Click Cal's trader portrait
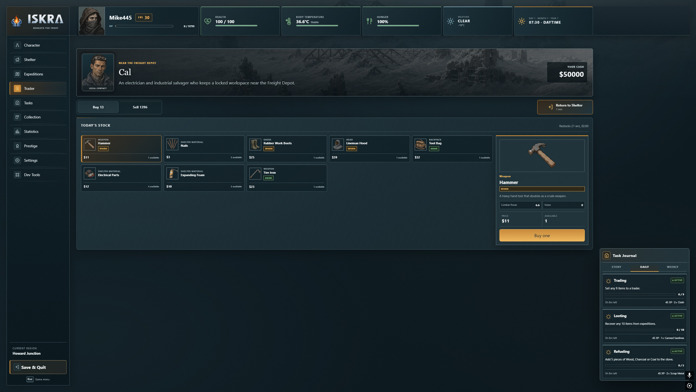This screenshot has height=392, width=696. pyautogui.click(x=98, y=70)
